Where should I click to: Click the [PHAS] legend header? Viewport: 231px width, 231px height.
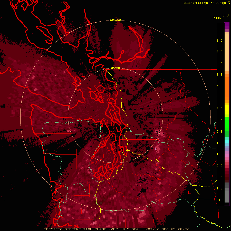click(217, 18)
